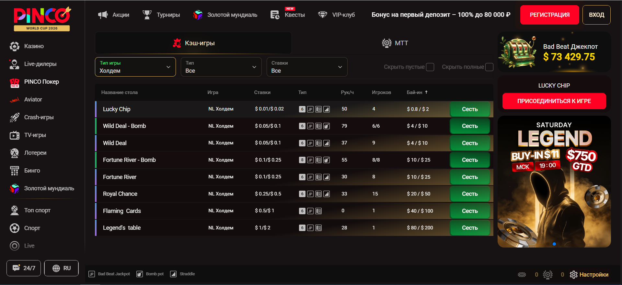622x285 pixels.
Task: Click the Bad Beat Jackpot legend icon
Action: pos(92,274)
